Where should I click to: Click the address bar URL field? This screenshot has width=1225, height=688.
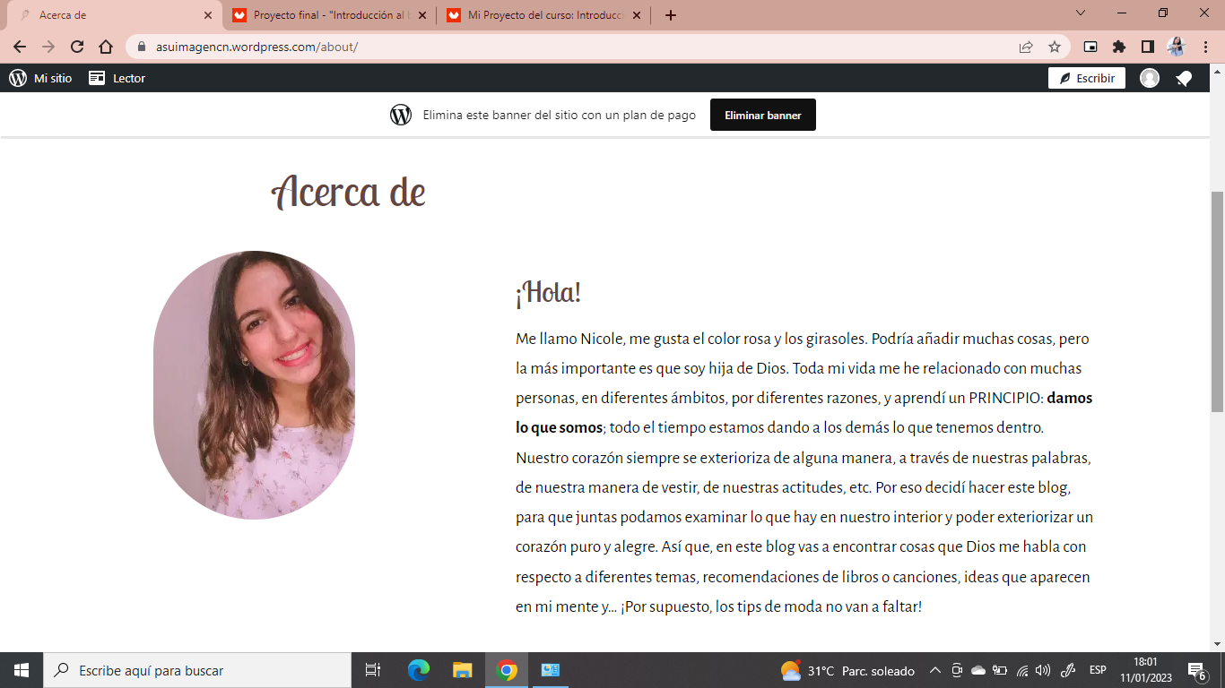574,47
